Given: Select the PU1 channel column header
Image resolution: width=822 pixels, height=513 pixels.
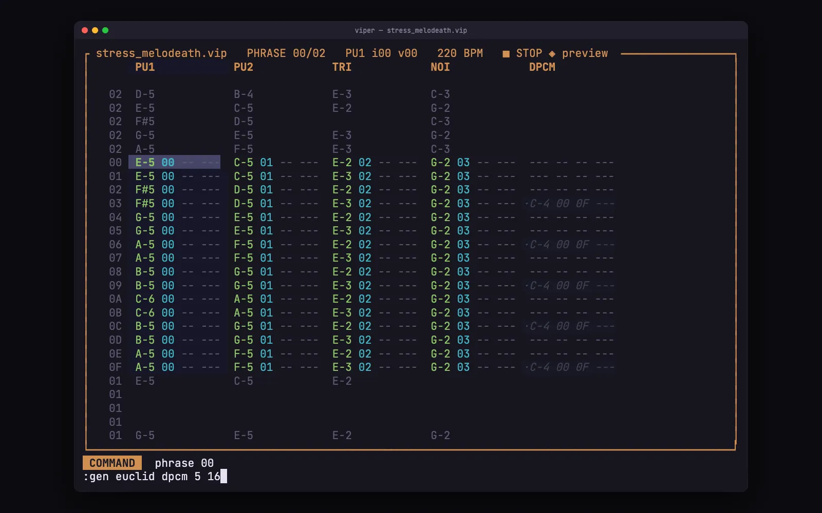Looking at the screenshot, I should point(145,67).
